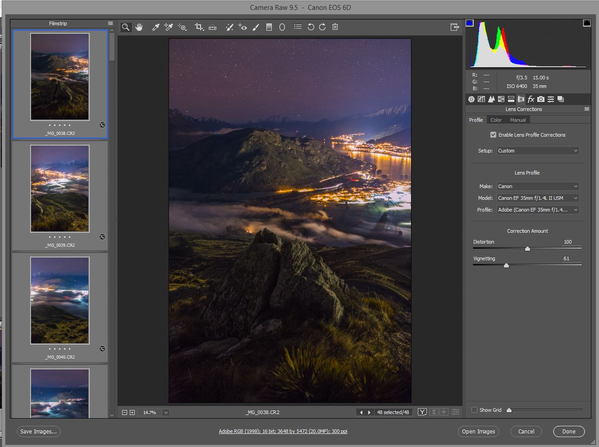This screenshot has height=447, width=599.
Task: Select the White Balance eyedropper tool
Action: click(155, 27)
